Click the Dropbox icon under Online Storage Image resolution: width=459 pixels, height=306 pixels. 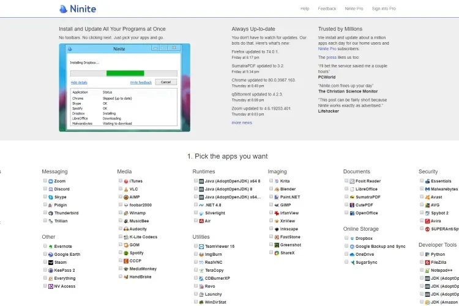click(352, 239)
